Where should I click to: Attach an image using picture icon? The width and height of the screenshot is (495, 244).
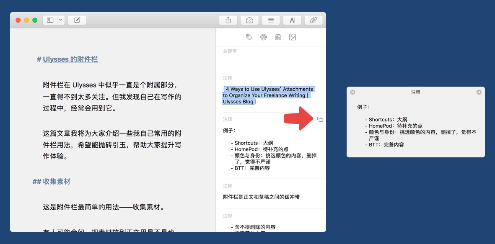(293, 37)
